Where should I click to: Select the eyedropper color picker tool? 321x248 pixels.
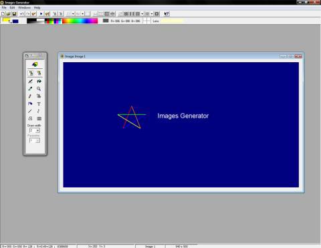tap(30, 89)
